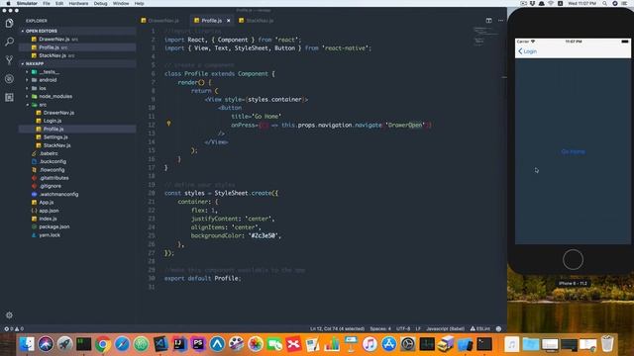Open Google Chrome from the Dock
The width and height of the screenshot is (634, 356).
click(x=103, y=344)
